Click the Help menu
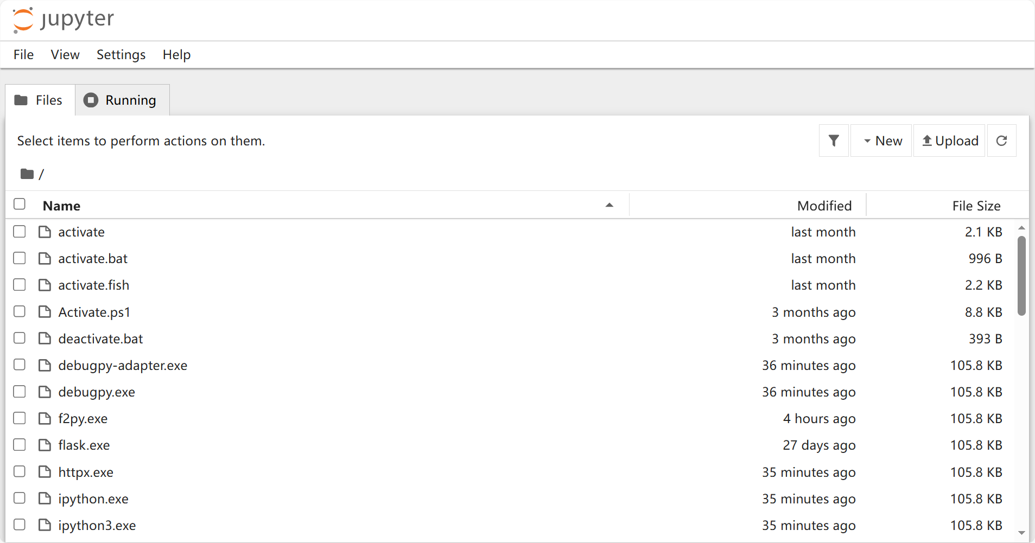The width and height of the screenshot is (1035, 543). (176, 54)
